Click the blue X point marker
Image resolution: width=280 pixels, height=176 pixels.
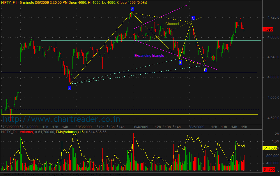pos(69,88)
